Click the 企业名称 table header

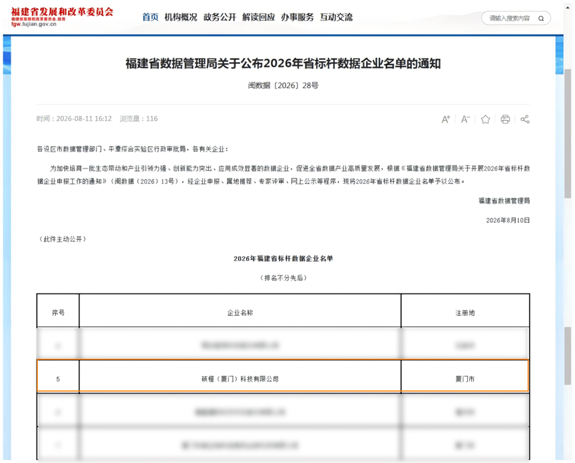(x=240, y=313)
